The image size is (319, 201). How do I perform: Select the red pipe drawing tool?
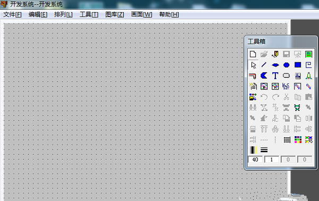[x=253, y=76]
